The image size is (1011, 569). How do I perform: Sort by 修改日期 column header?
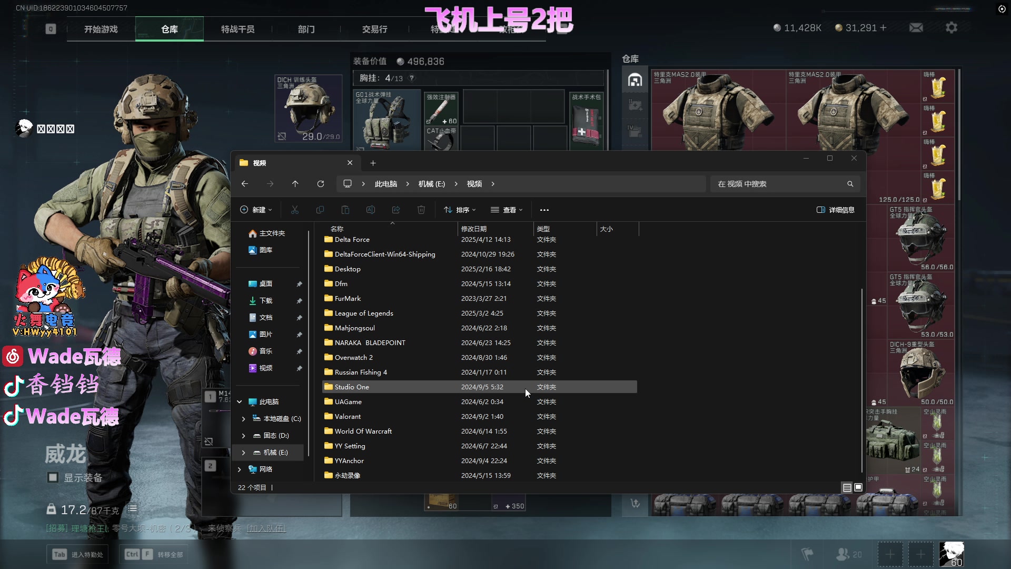[495, 229]
